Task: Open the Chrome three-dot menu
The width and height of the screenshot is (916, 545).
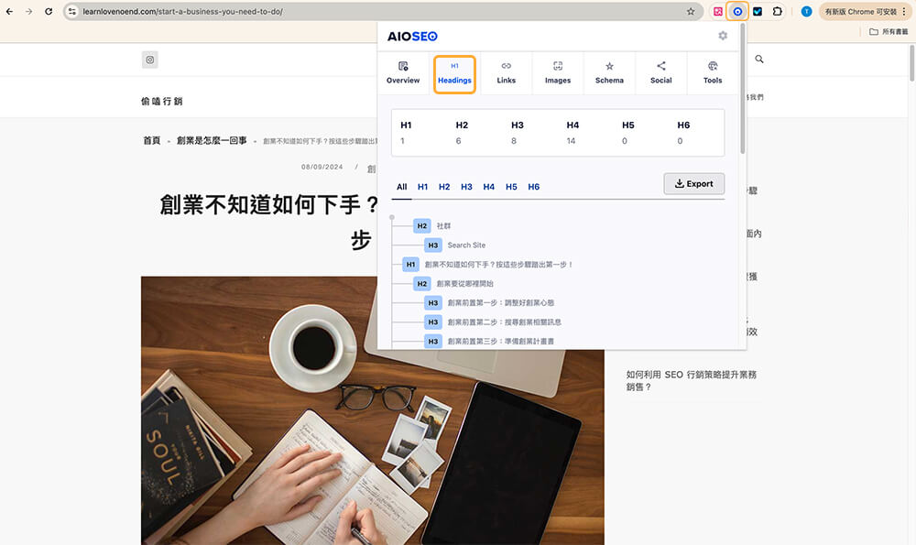Action: [x=904, y=11]
